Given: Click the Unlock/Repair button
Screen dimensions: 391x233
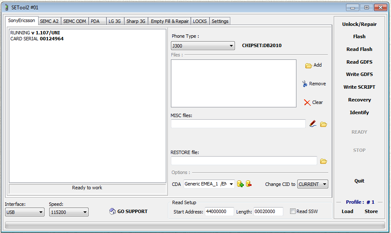Looking at the screenshot, I should coord(359,24).
